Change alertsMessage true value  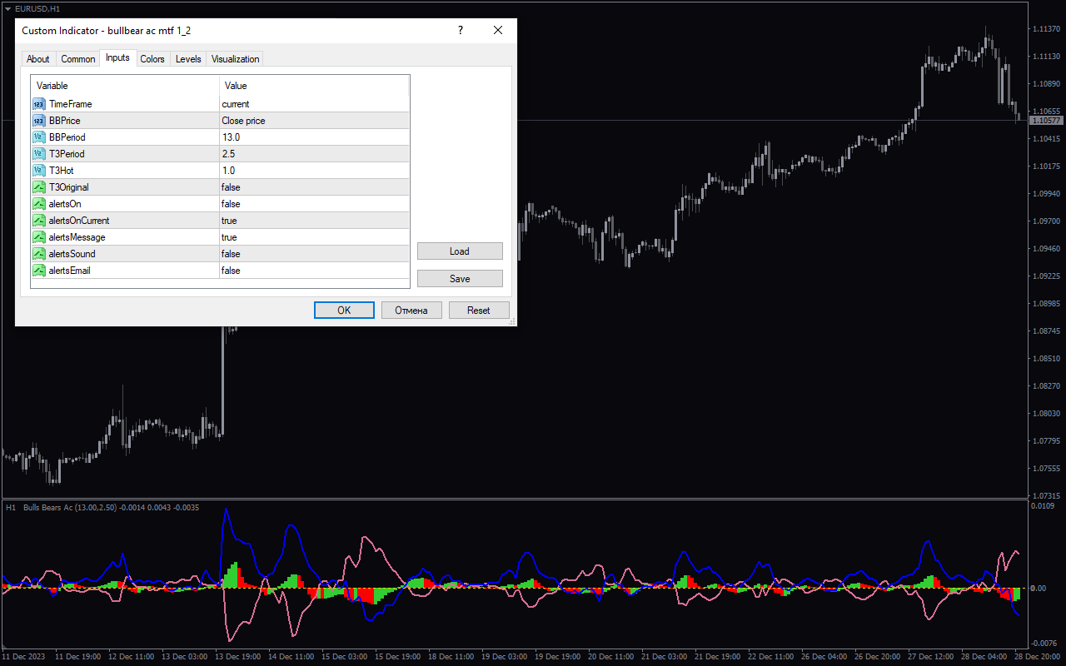click(x=315, y=237)
